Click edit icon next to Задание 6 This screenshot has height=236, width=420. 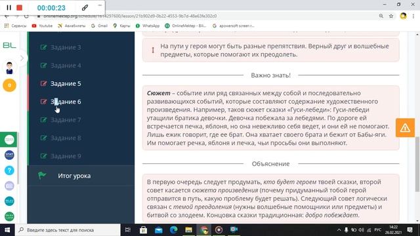43,102
